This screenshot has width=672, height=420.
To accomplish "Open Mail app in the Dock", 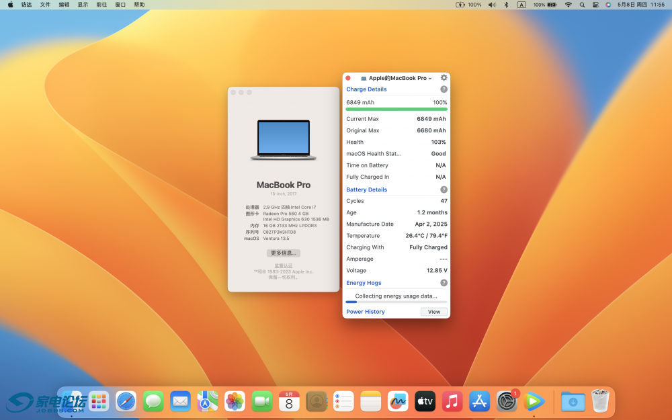I will click(x=180, y=402).
